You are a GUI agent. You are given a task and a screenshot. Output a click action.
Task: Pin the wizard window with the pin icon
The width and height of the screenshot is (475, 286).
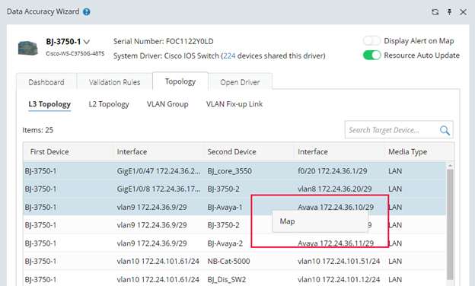(450, 12)
